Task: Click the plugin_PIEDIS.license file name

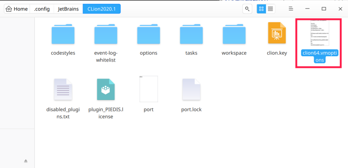Action: [106, 113]
